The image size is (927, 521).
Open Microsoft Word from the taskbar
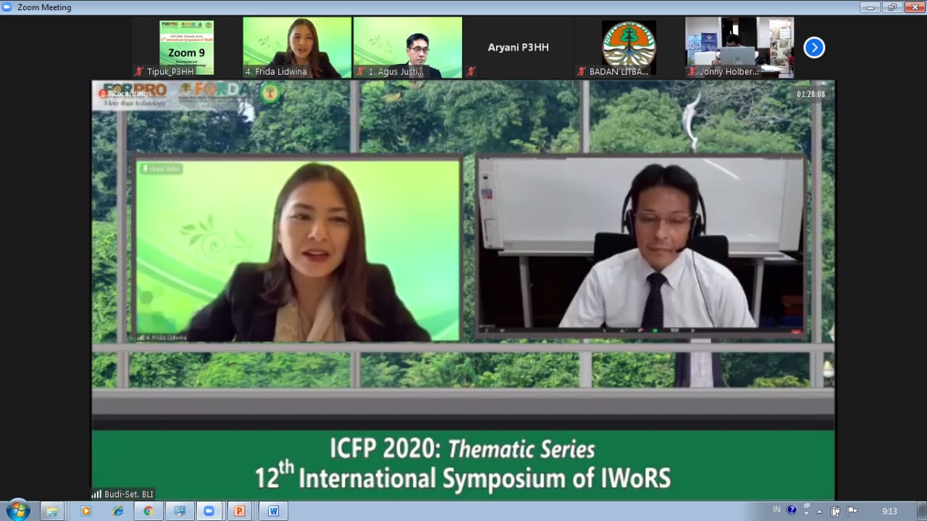[273, 511]
